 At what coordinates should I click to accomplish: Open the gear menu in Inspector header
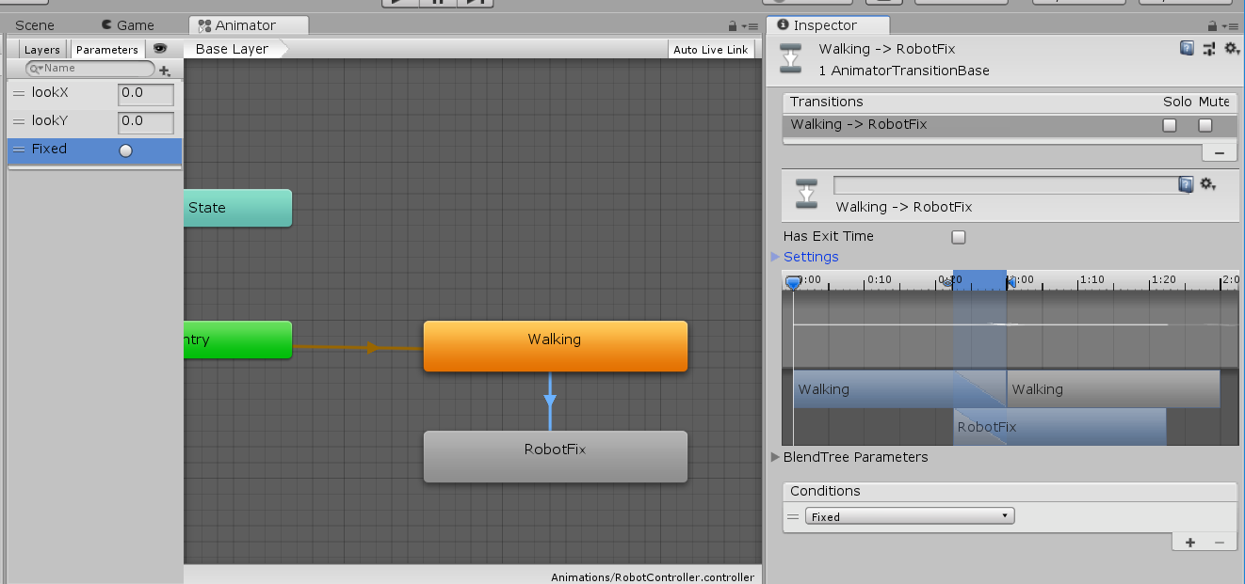[1231, 49]
